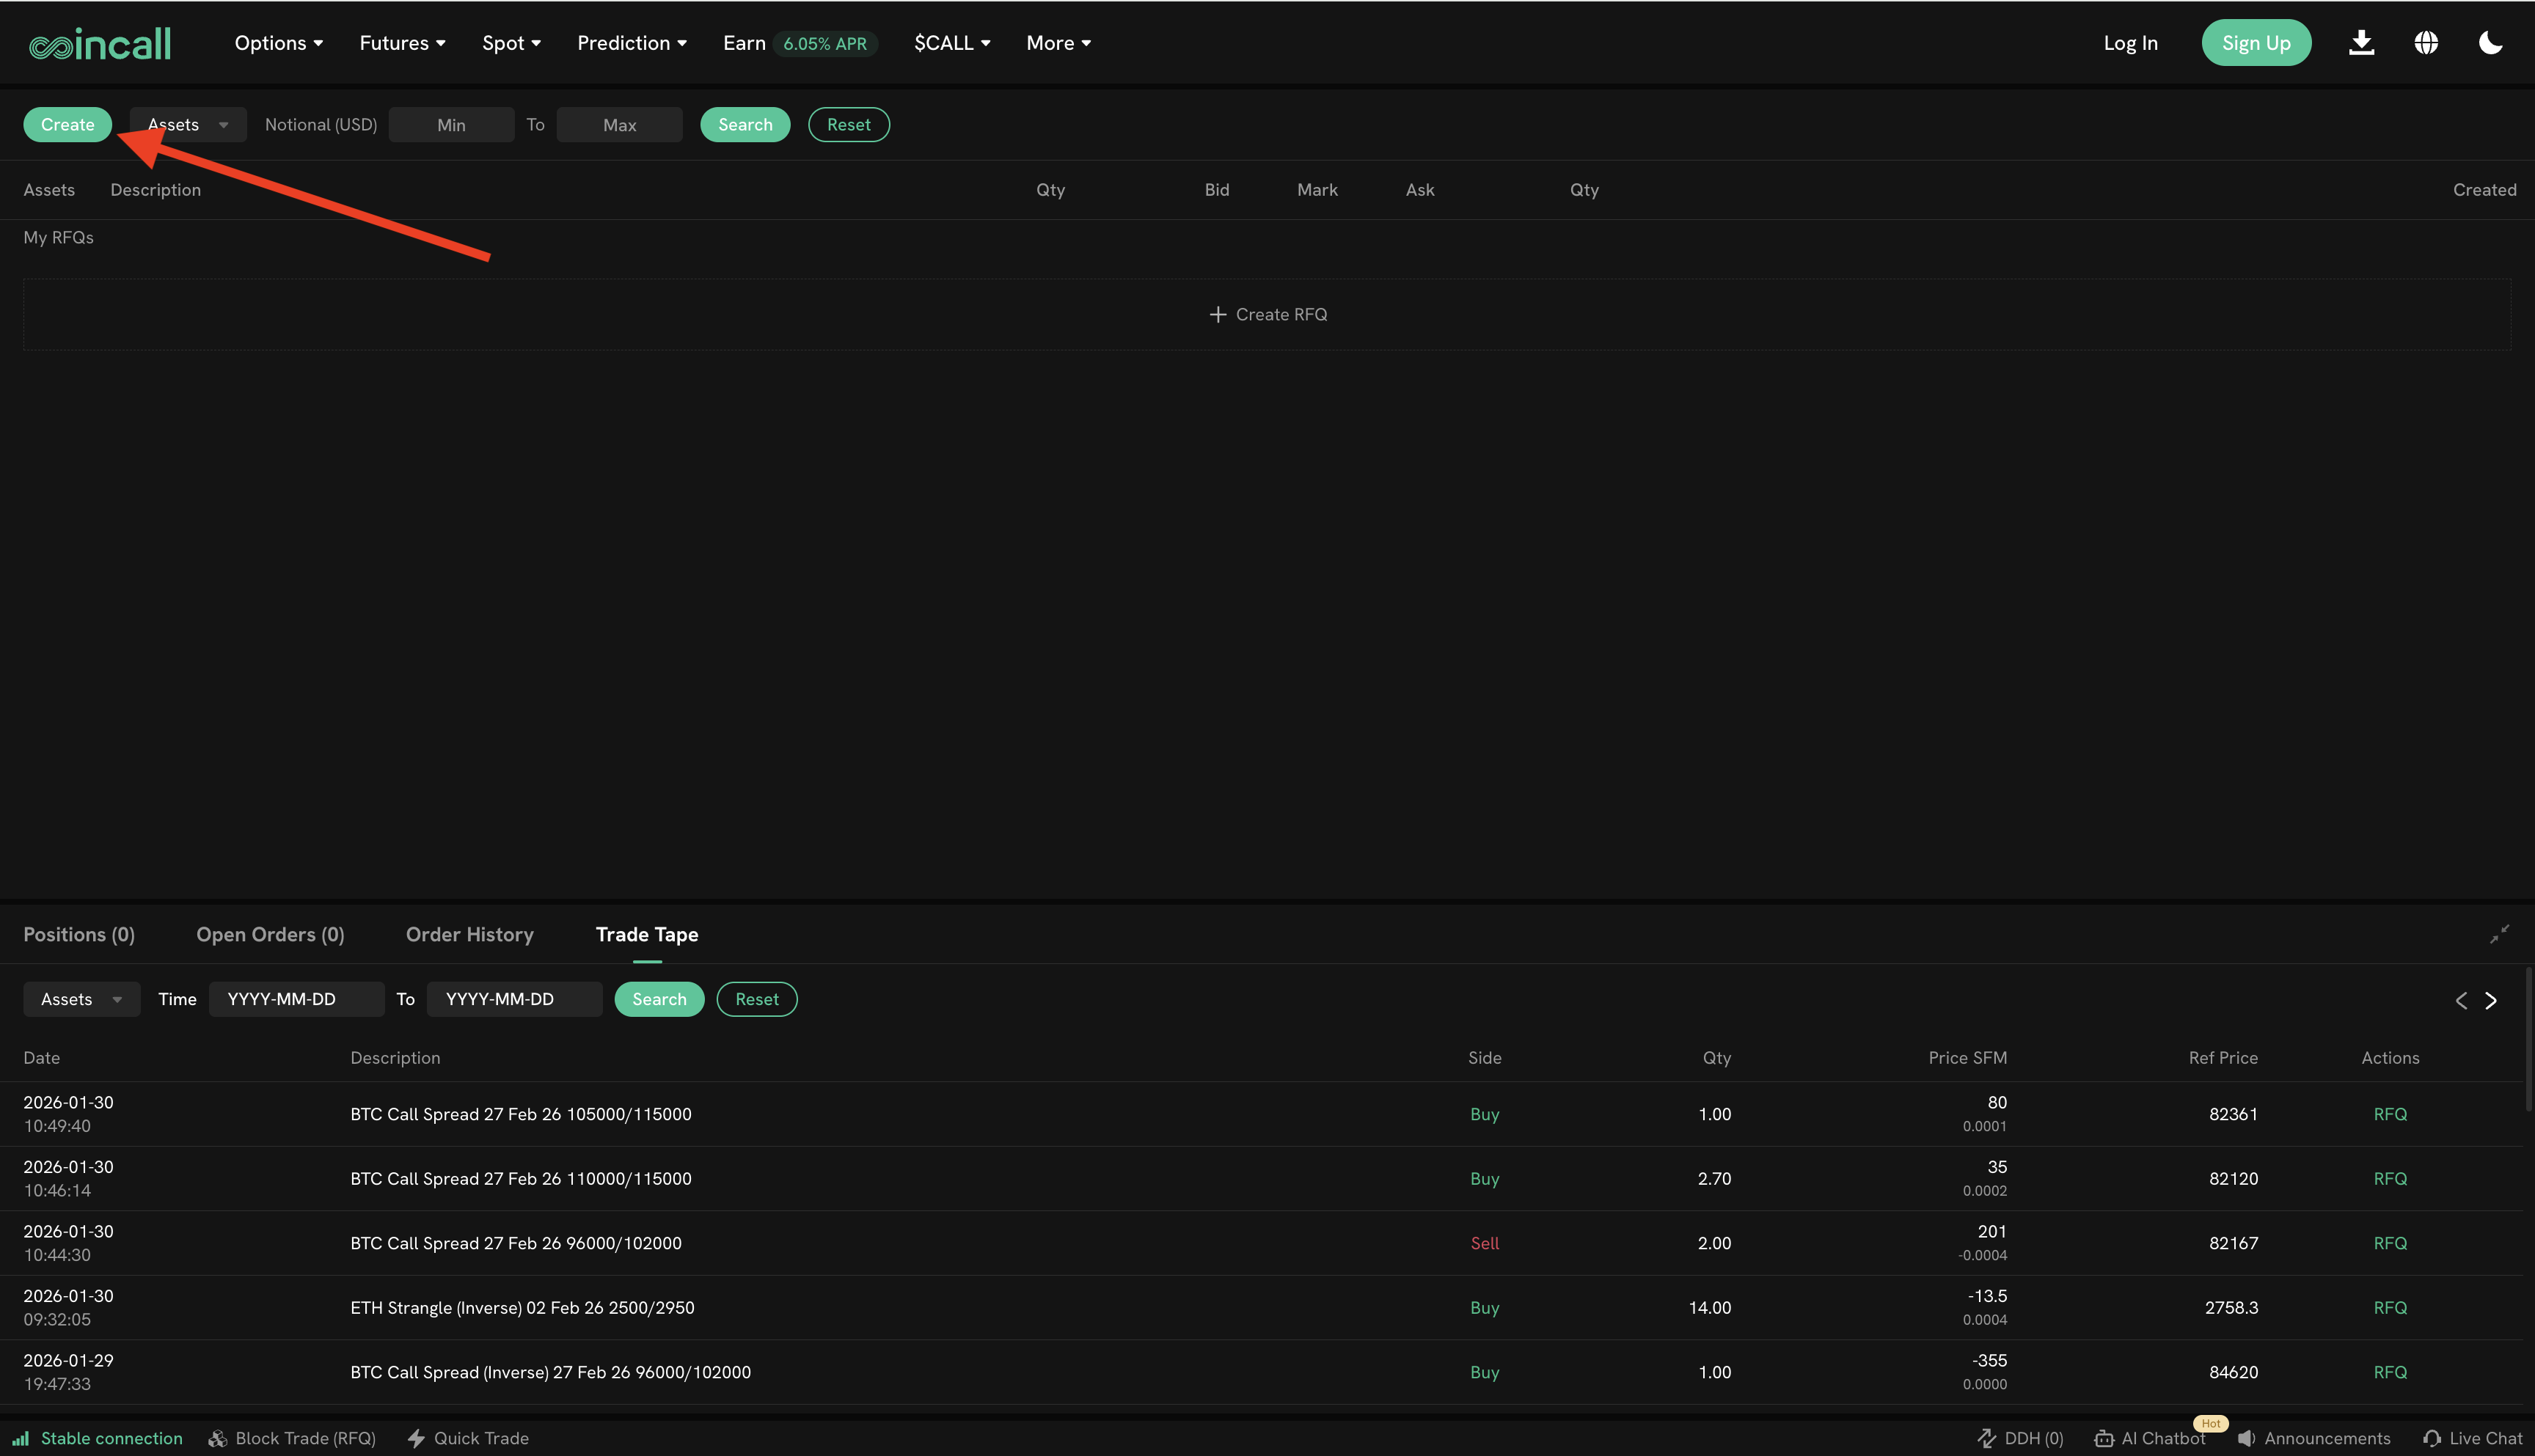
Task: Expand the Spot menu
Action: click(x=511, y=43)
